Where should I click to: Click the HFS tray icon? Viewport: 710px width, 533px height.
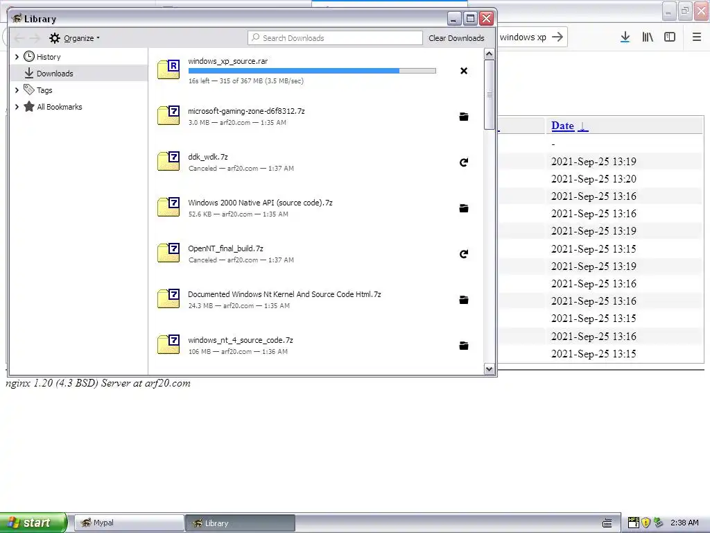pyautogui.click(x=634, y=523)
